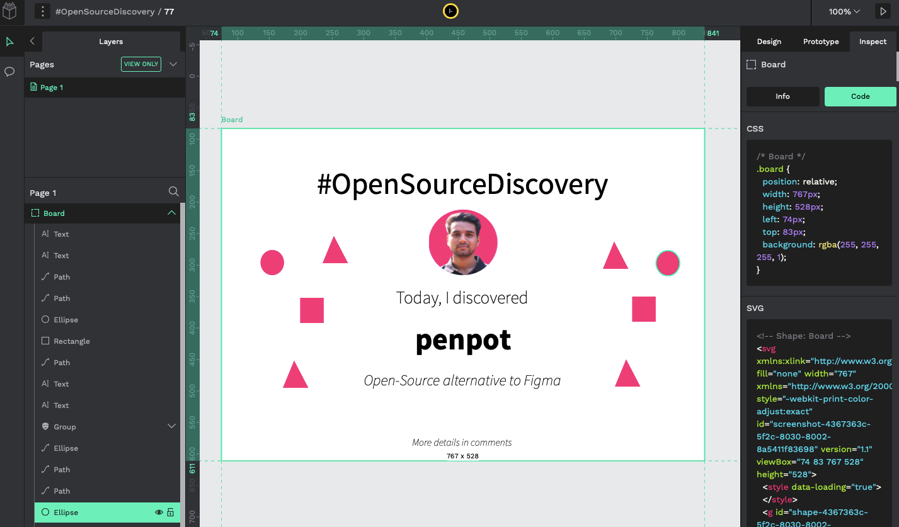
Task: Click the profile photo on the board
Action: point(463,242)
